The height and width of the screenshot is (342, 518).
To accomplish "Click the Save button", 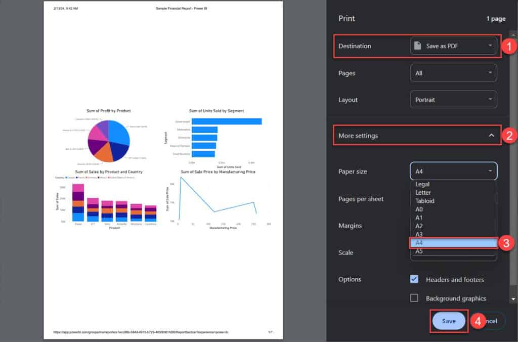I will click(449, 321).
